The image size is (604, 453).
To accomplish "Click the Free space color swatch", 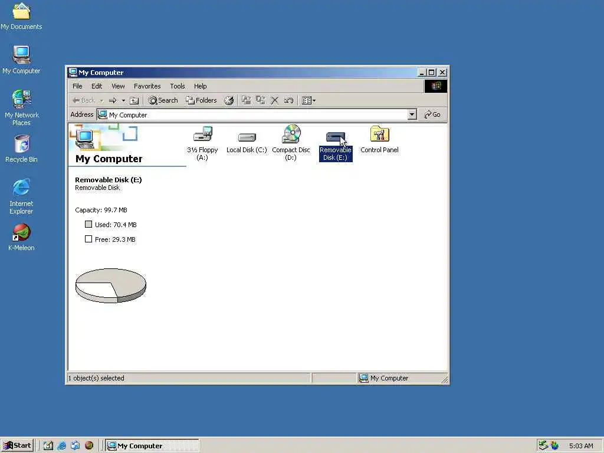I will pos(88,239).
